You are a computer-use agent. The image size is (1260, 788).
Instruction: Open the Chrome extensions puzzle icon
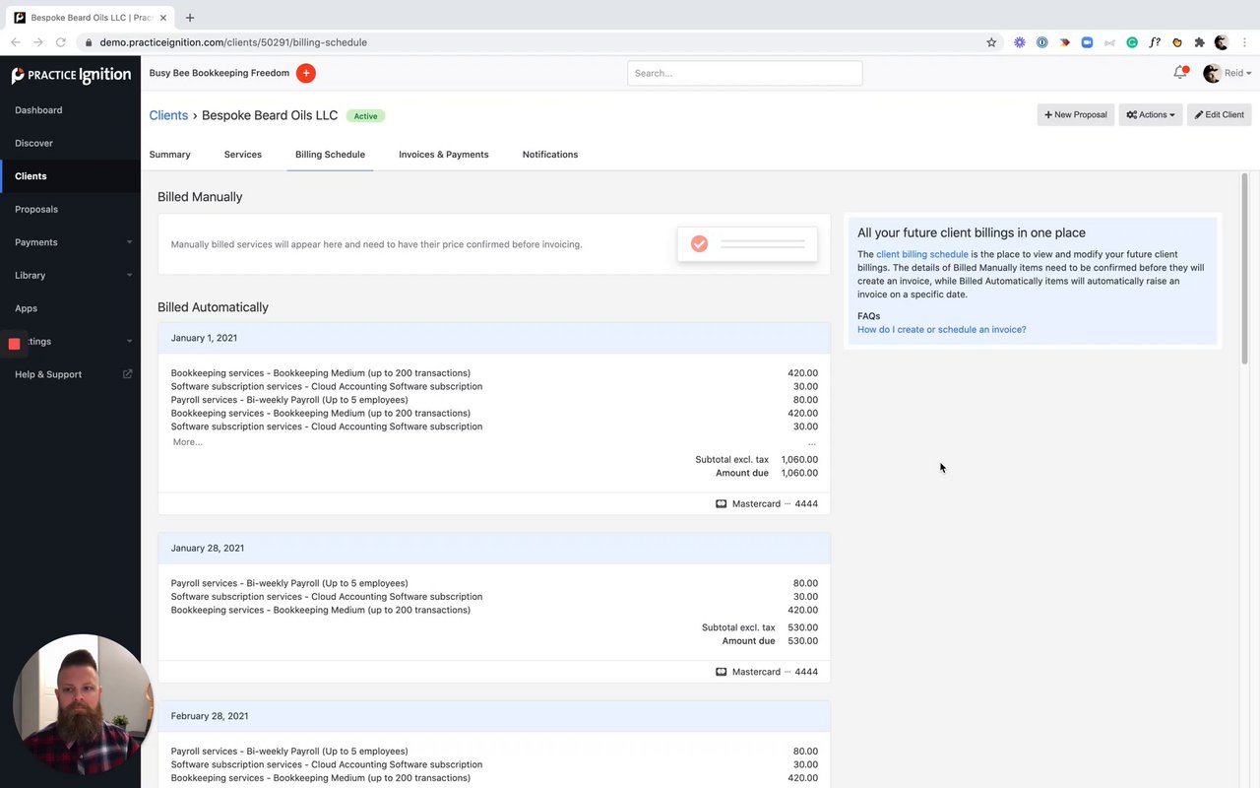point(1199,42)
